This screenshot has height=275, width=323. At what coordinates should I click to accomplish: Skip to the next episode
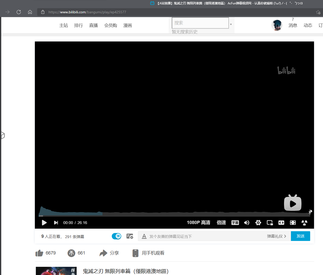(56, 223)
